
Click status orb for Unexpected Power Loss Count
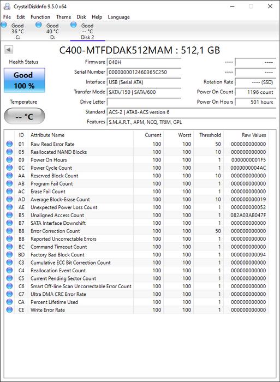9,207
